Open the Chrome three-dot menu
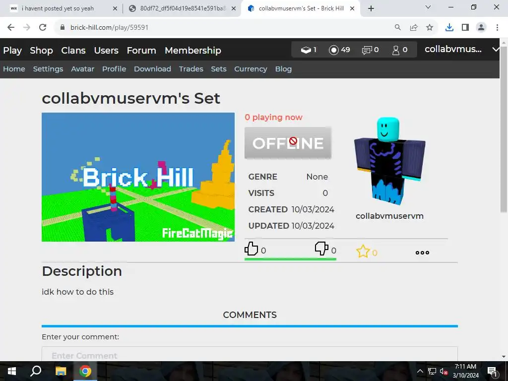Image resolution: width=508 pixels, height=381 pixels. tap(497, 28)
